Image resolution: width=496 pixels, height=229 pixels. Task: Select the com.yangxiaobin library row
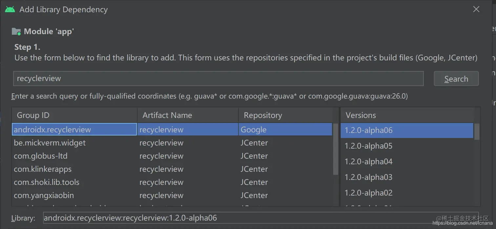click(74, 195)
